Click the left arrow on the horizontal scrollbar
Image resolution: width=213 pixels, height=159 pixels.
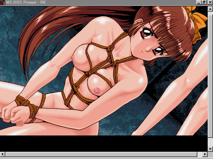pos(3,154)
